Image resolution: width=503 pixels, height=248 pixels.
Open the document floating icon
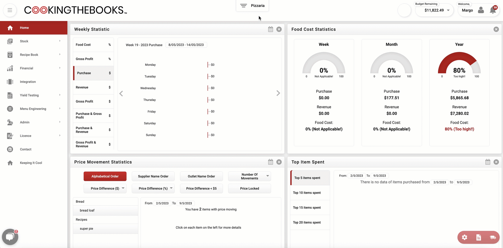(x=479, y=237)
